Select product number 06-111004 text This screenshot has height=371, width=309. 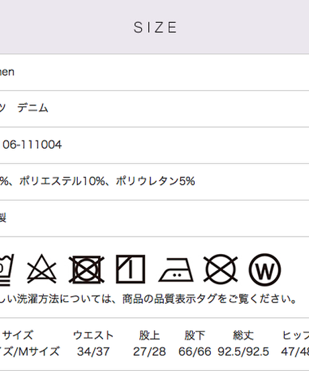[32, 145]
